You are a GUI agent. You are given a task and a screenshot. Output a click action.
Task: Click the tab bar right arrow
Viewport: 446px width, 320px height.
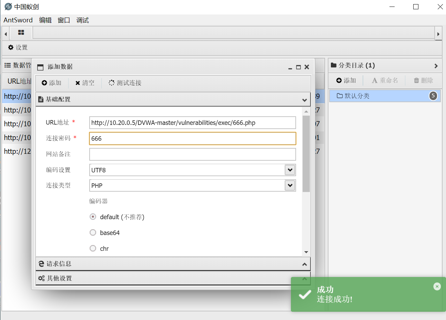coord(438,34)
